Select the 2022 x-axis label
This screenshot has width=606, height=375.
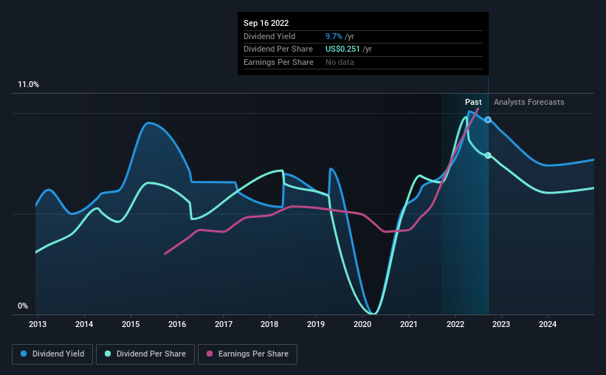point(455,324)
